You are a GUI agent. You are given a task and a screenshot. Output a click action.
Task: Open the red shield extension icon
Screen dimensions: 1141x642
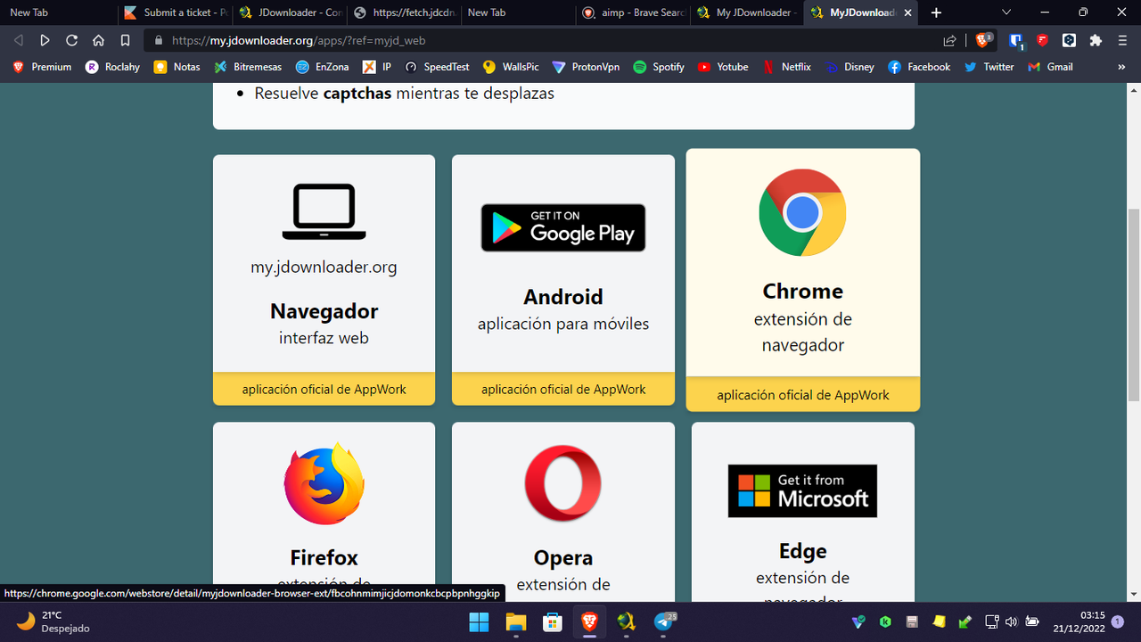tap(1042, 40)
